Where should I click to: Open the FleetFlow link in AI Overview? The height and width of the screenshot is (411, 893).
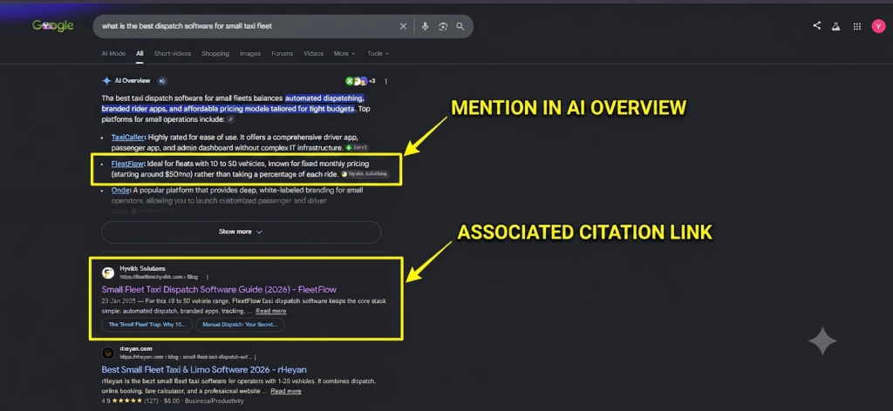tap(128, 164)
